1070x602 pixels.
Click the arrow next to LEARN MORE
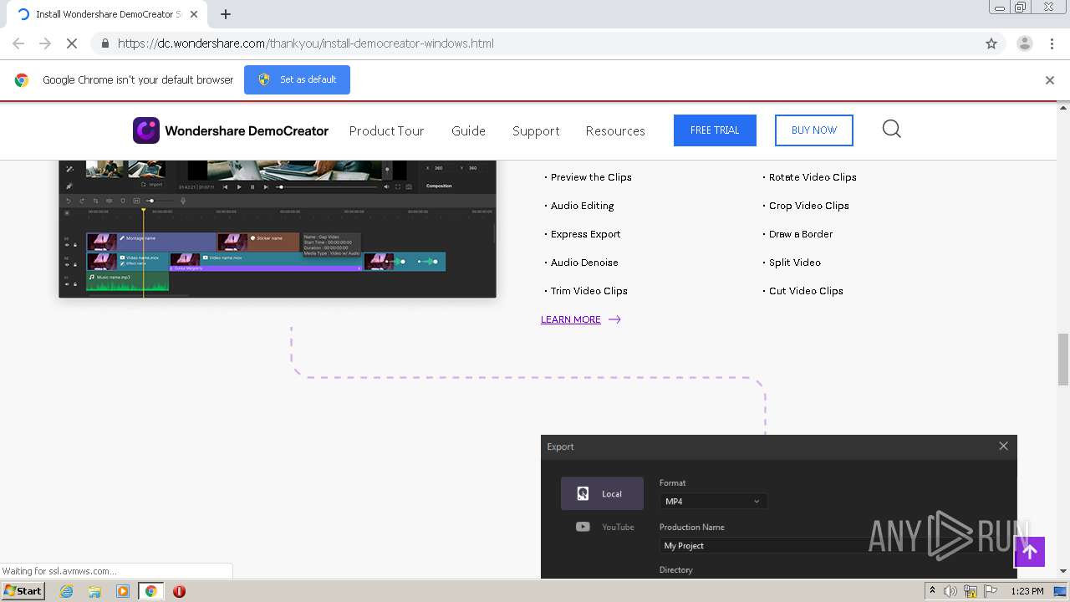pos(614,319)
